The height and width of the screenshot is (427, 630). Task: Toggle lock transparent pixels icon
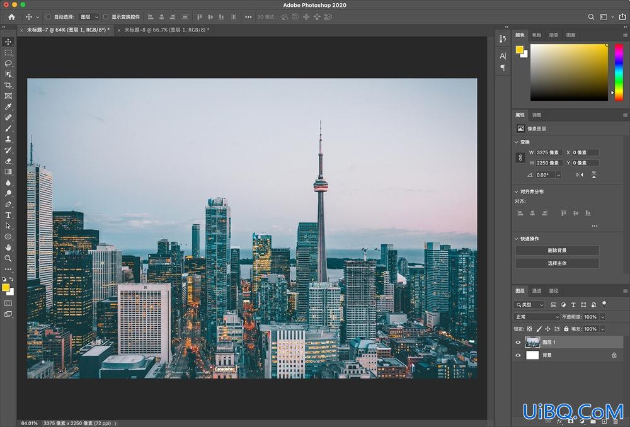click(x=530, y=329)
